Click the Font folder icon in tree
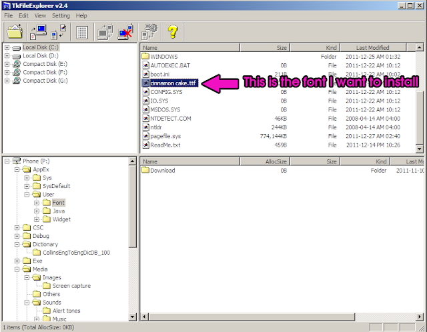This screenshot has width=427, height=332. point(47,203)
